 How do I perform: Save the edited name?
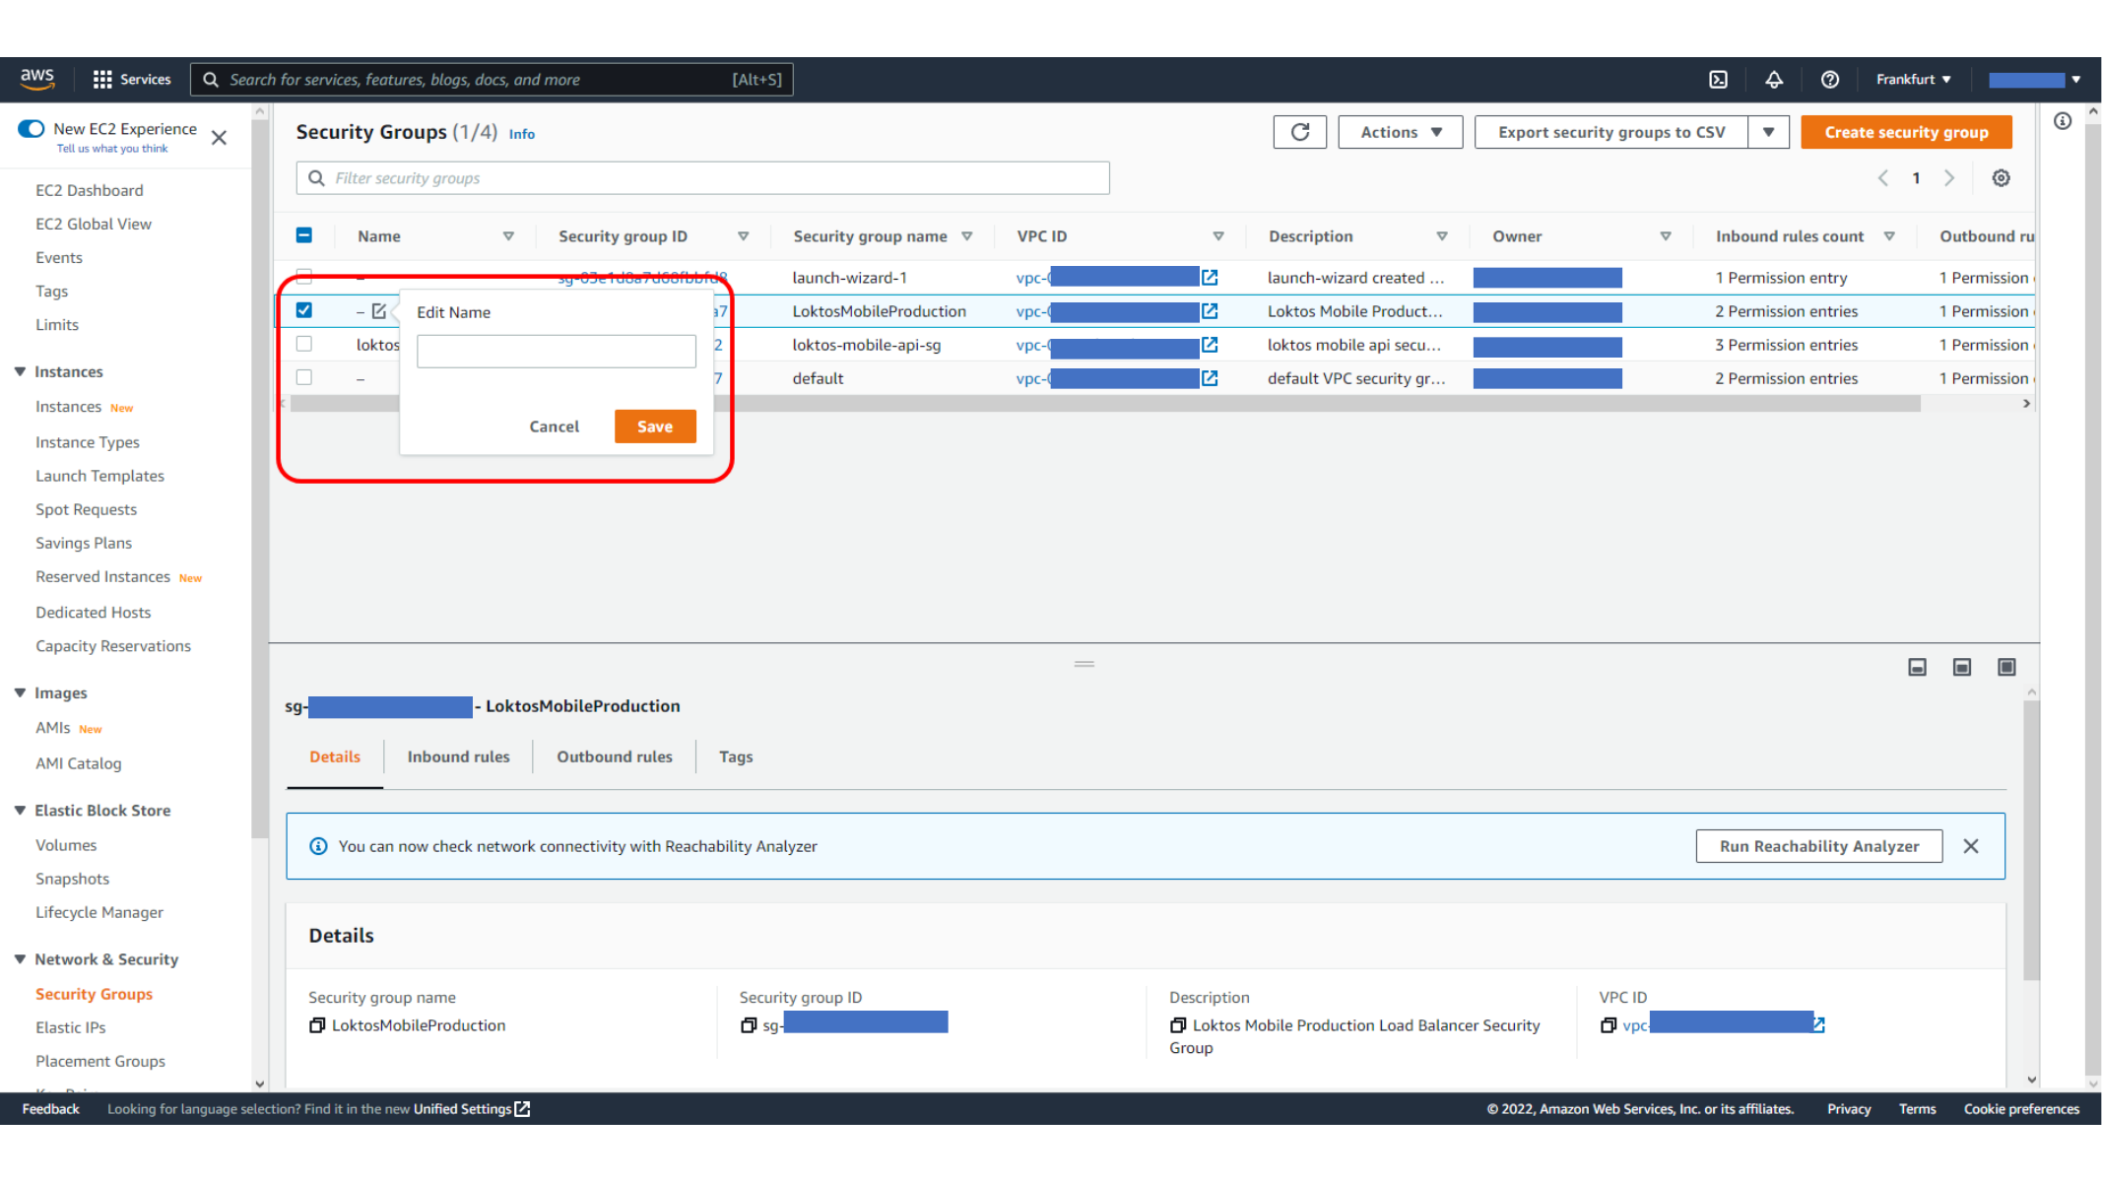[655, 427]
